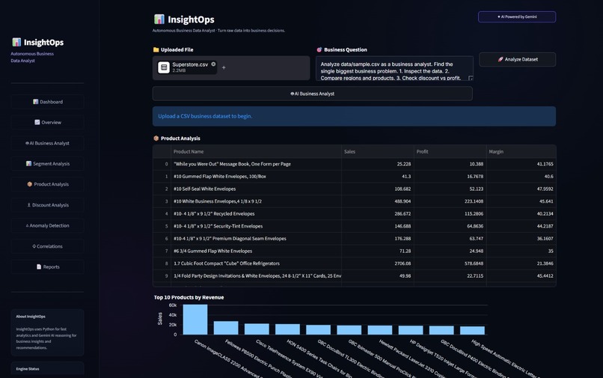Click #6 3/4 Gummed Flap White Envelopes
The image size is (603, 378).
(212, 251)
